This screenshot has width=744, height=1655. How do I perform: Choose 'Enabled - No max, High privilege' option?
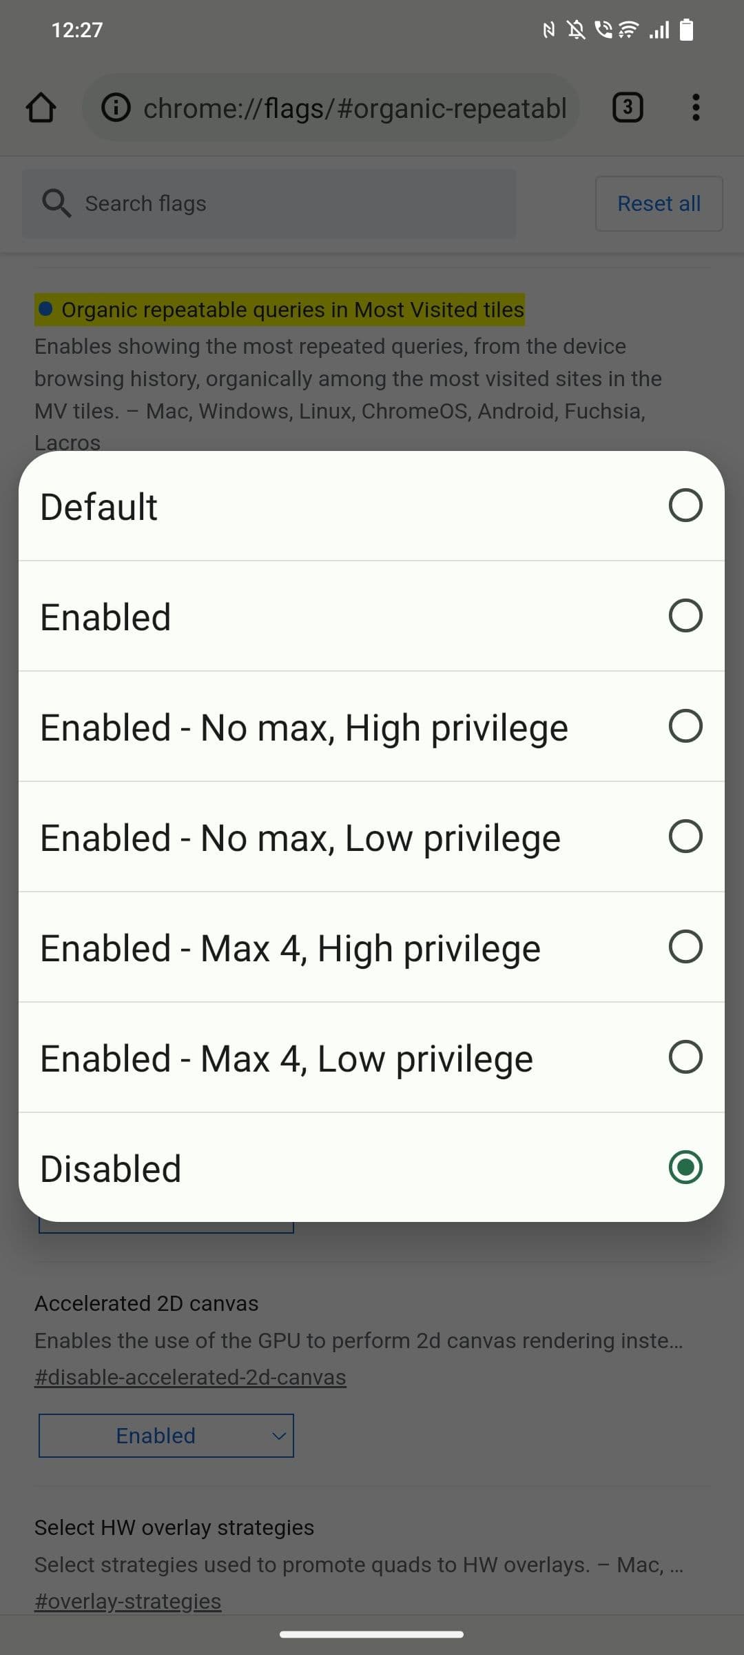[x=685, y=726]
